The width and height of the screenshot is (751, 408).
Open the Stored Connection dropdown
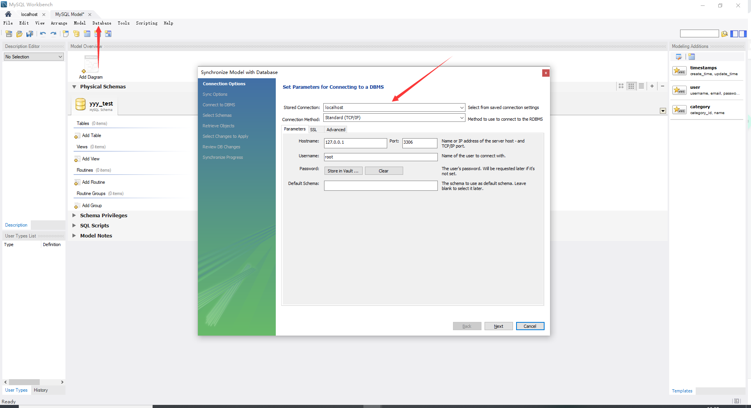[x=461, y=107]
